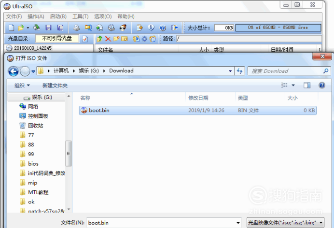Click the Exit door icon in UltraISO toolbar
The height and width of the screenshot is (228, 334).
tap(174, 28)
